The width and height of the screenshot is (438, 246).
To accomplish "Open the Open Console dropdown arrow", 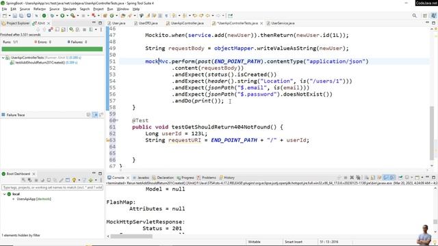I will pyautogui.click(x=422, y=178).
